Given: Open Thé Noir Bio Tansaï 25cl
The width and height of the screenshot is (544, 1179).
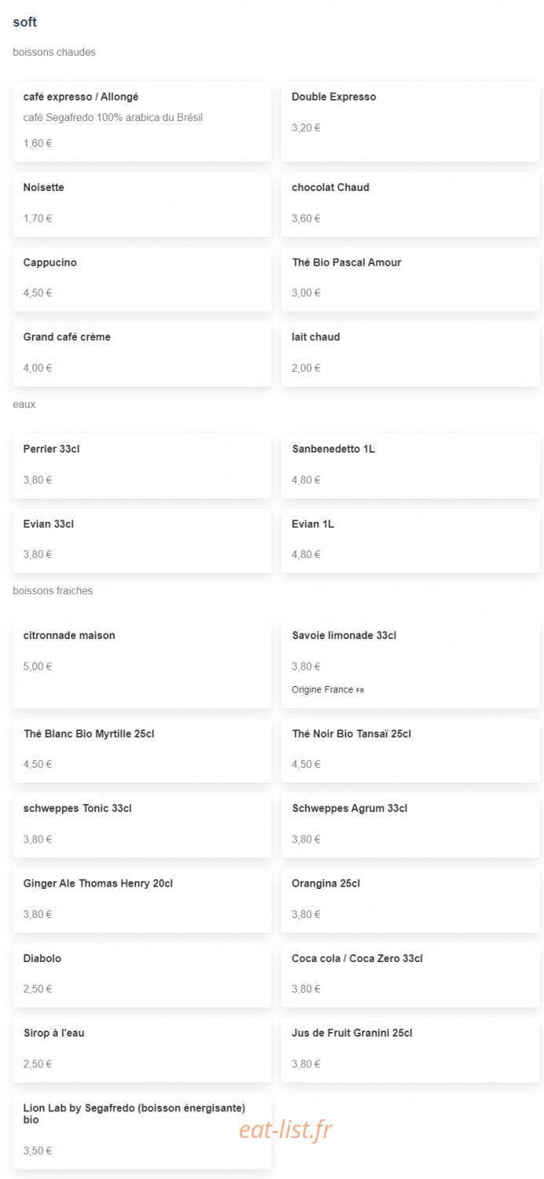Looking at the screenshot, I should [x=411, y=750].
